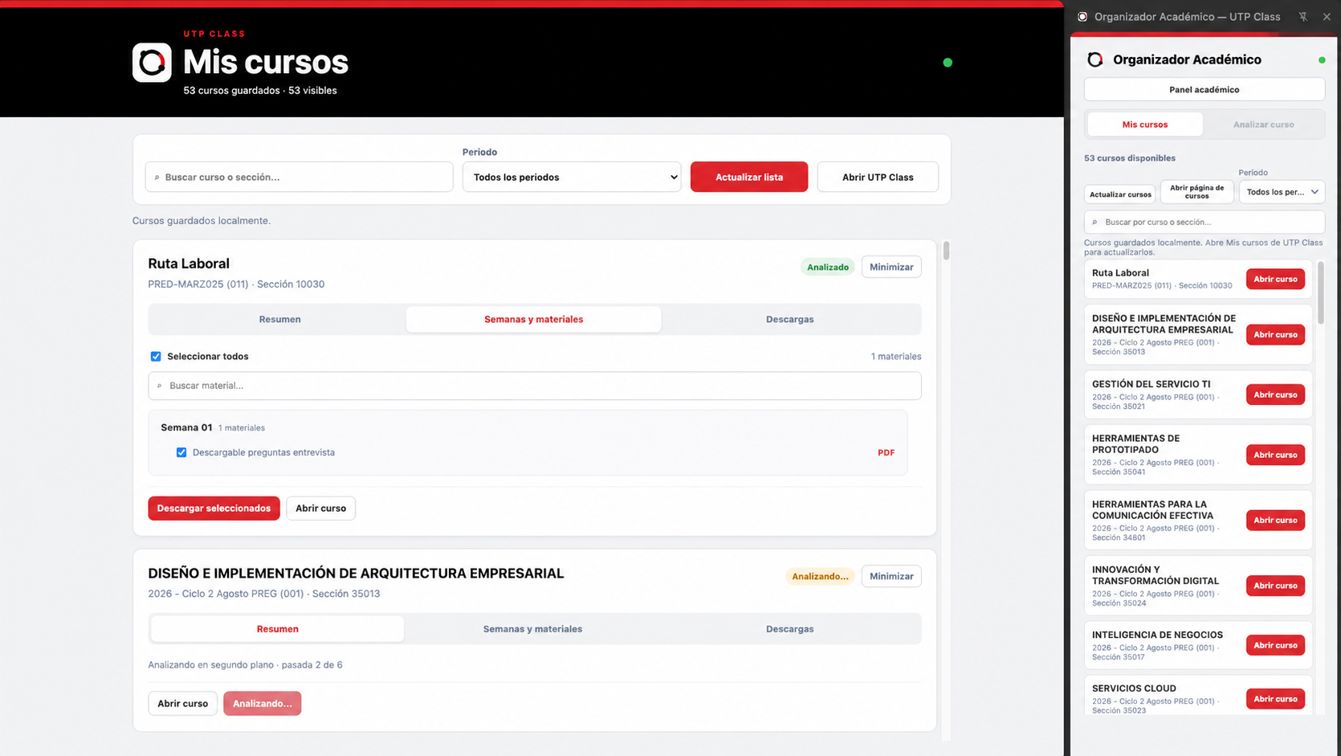The width and height of the screenshot is (1341, 756).
Task: Click the "53 cursos guardados · 53 visibles" subtitle
Action: tap(260, 91)
